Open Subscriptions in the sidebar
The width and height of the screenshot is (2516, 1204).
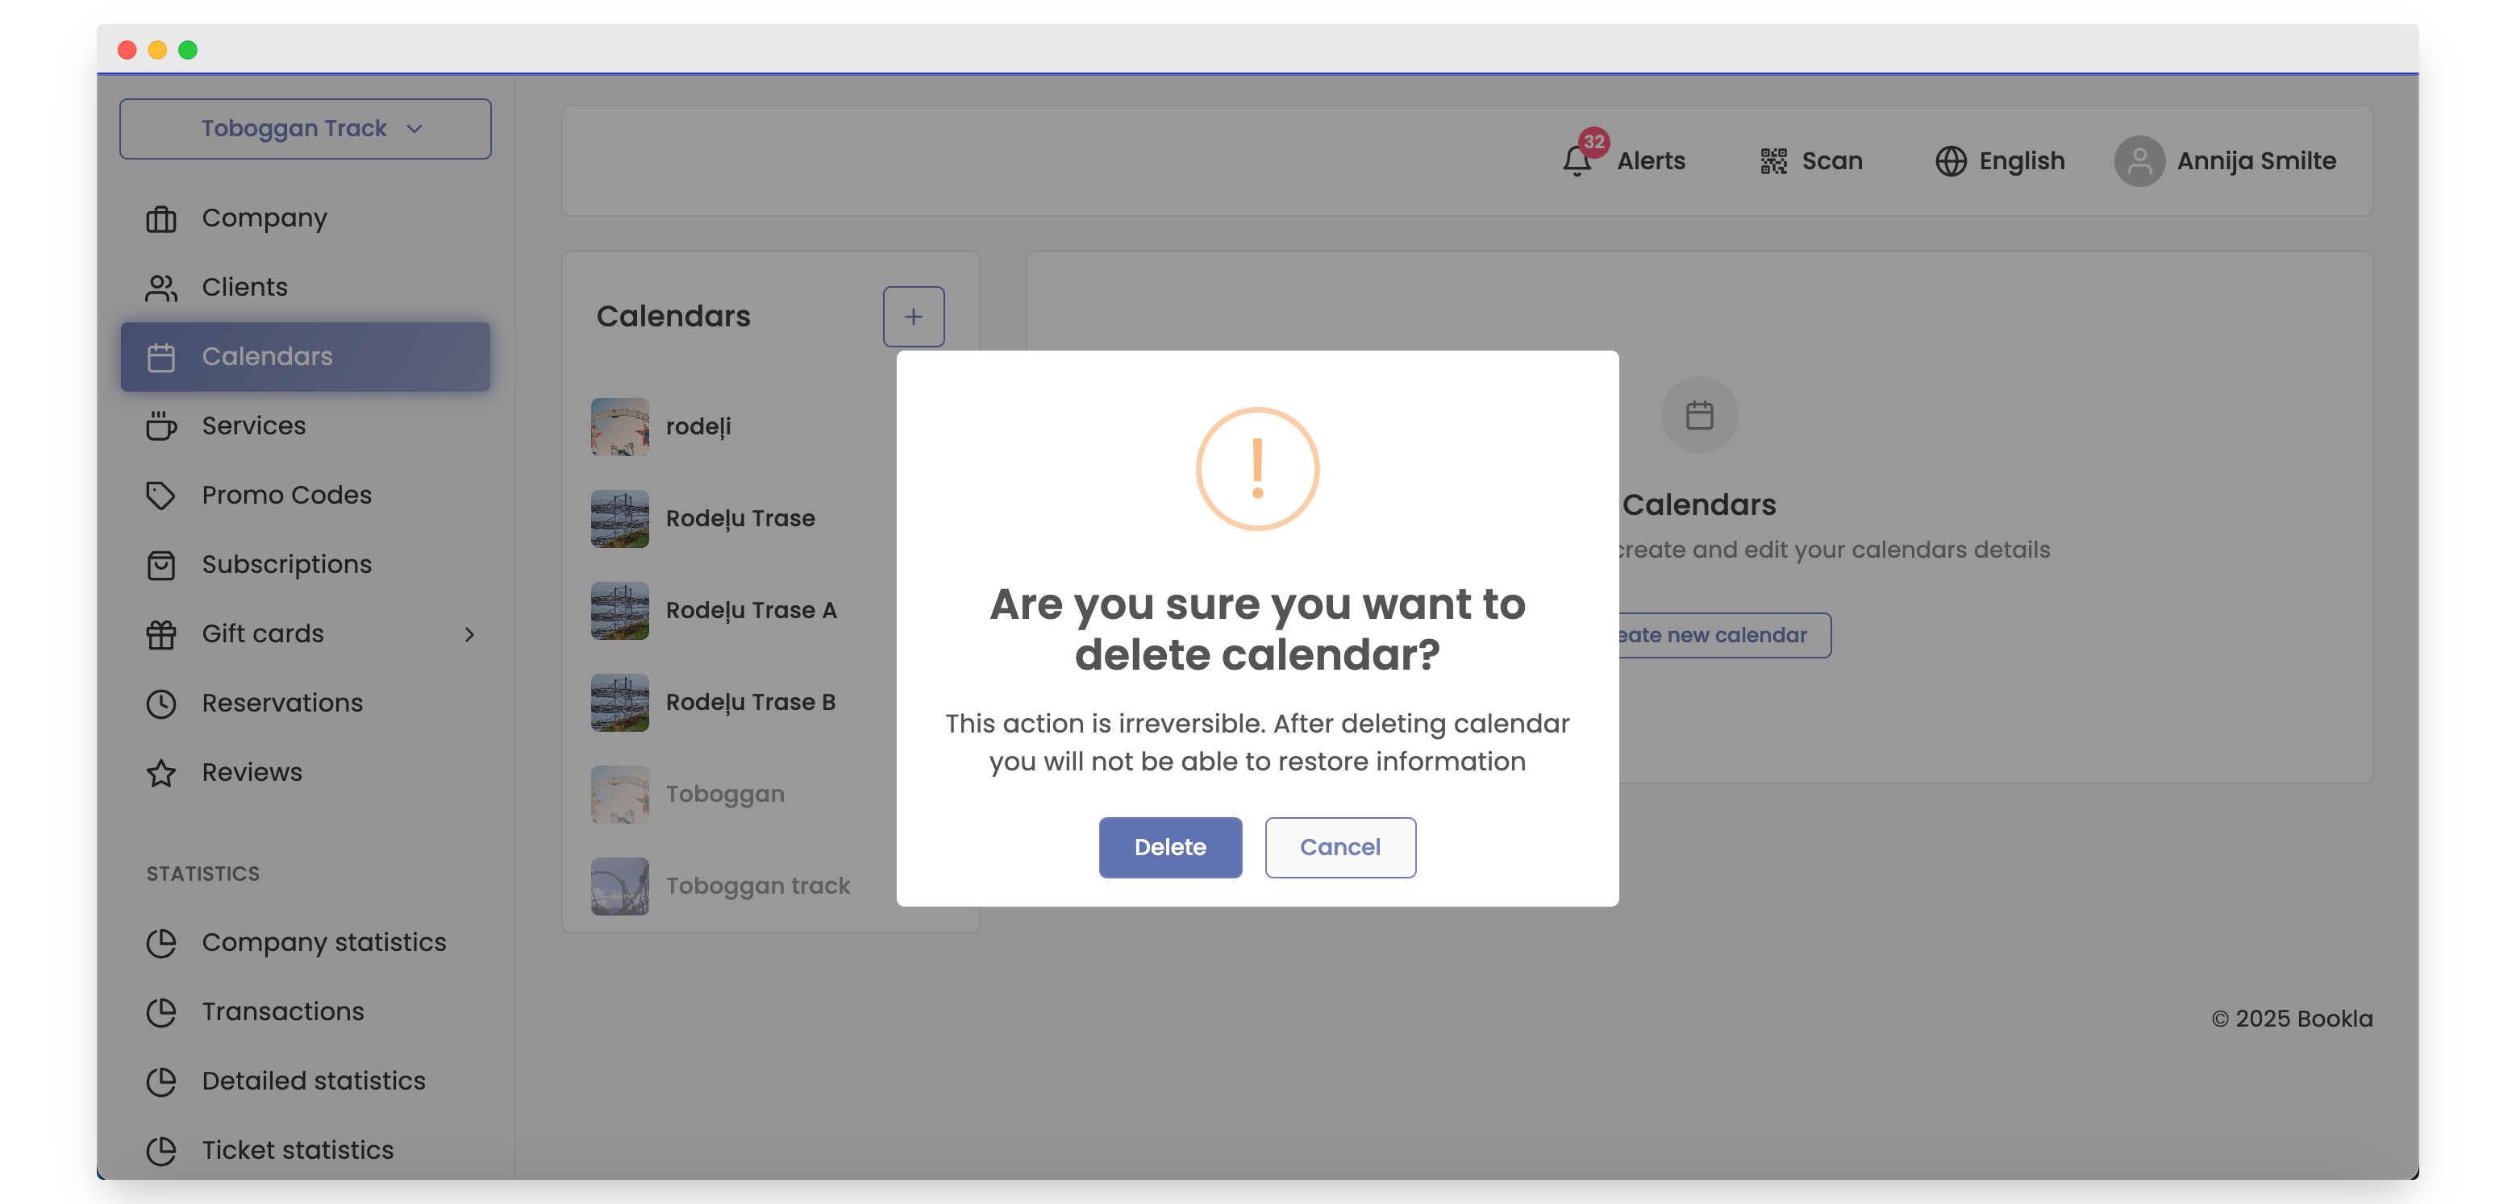tap(286, 565)
